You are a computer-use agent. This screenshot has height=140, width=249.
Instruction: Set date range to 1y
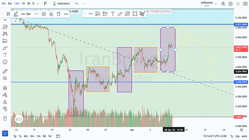tap(20, 136)
